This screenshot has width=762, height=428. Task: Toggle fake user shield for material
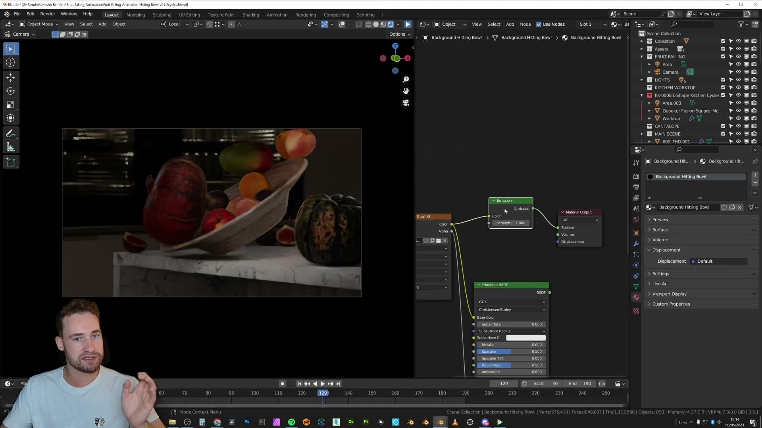724,207
